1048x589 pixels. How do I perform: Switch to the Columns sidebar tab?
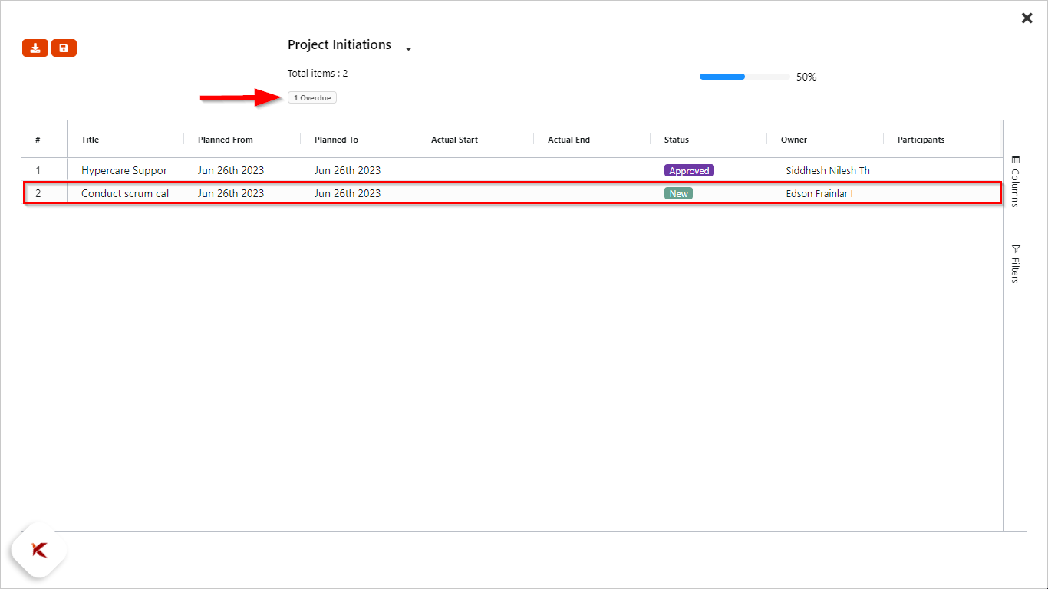click(x=1014, y=180)
